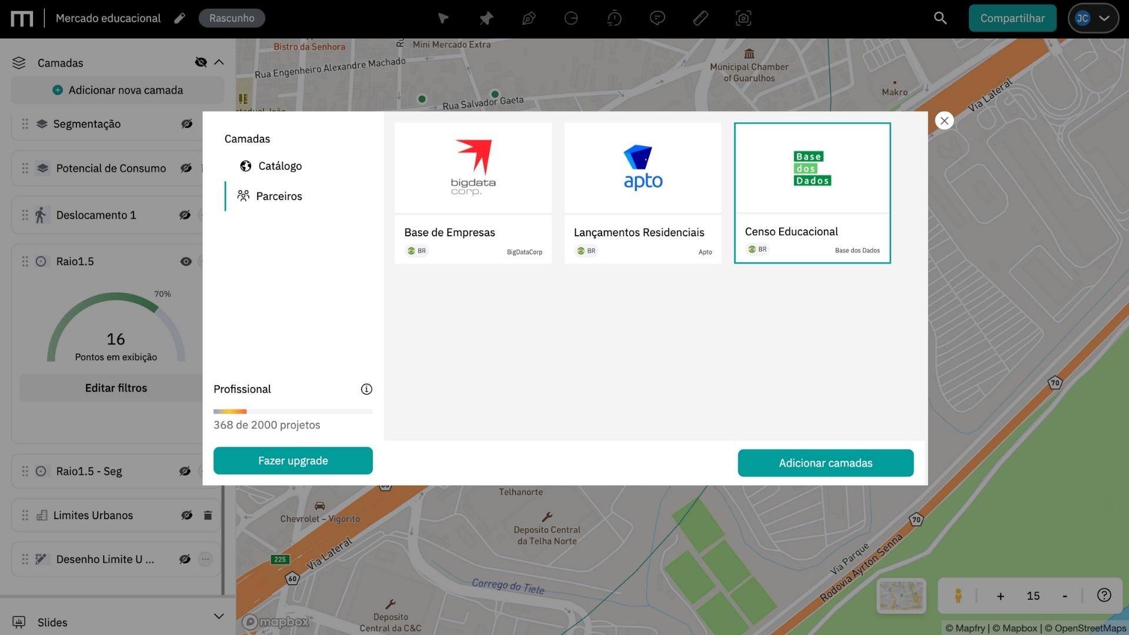Hide the Raio1.5 layer

186,261
